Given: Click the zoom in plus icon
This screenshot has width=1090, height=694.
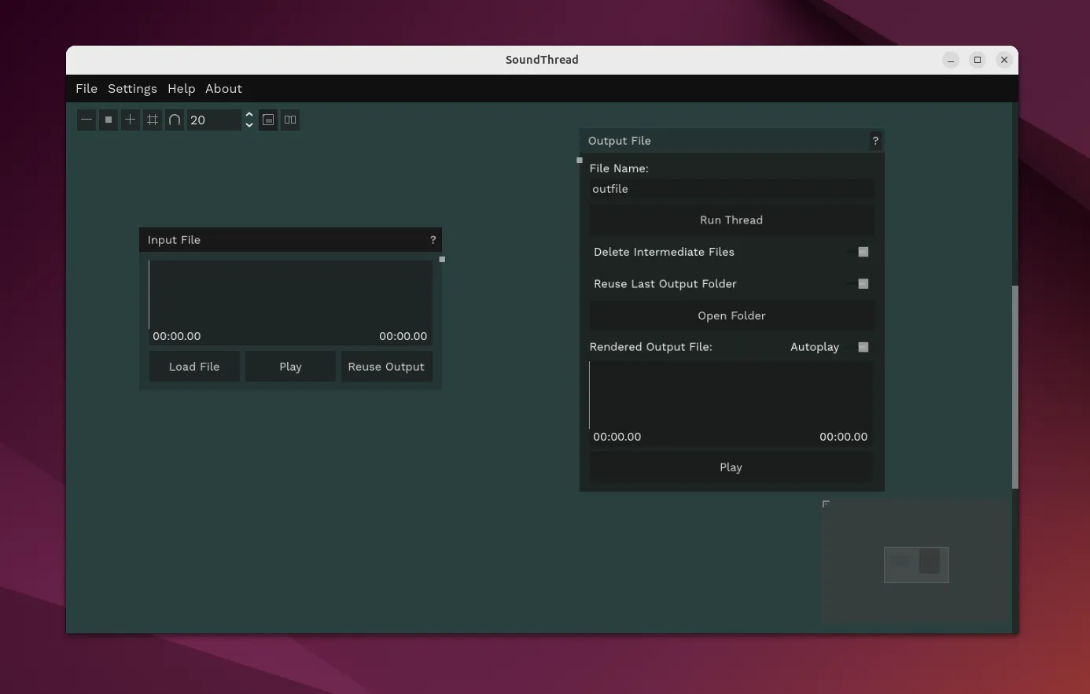Looking at the screenshot, I should coord(131,120).
